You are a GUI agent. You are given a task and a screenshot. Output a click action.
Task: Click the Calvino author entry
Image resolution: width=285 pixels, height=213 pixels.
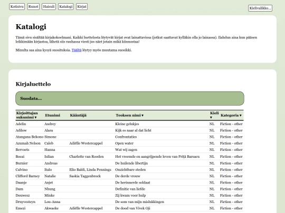coord(22,170)
